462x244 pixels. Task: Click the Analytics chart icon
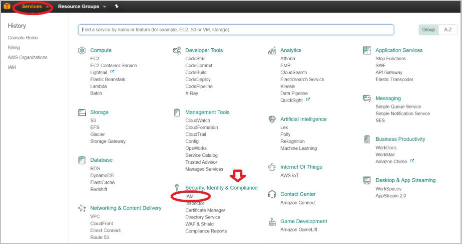272,50
